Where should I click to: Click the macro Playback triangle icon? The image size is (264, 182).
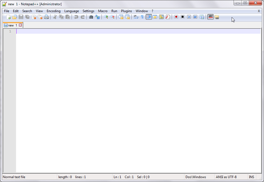[x=189, y=17]
